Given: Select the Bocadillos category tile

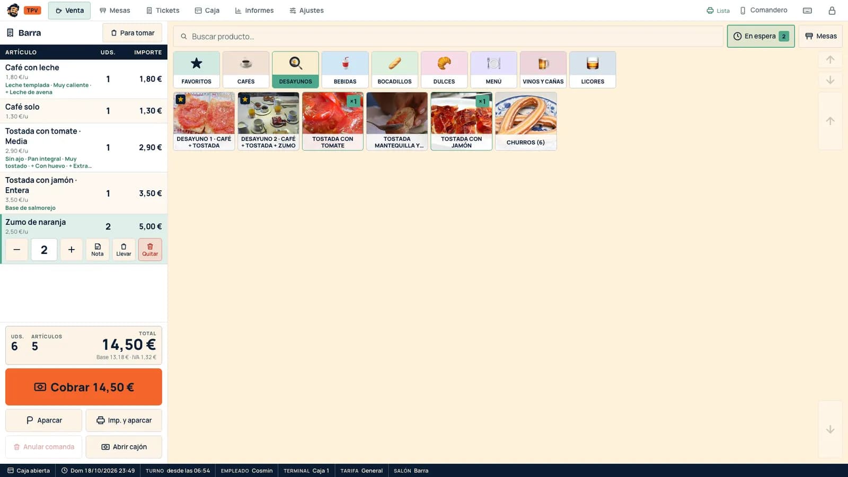Looking at the screenshot, I should pos(394,69).
